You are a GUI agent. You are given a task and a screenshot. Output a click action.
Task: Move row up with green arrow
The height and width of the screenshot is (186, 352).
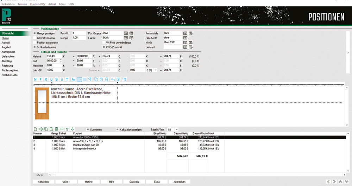point(67,129)
